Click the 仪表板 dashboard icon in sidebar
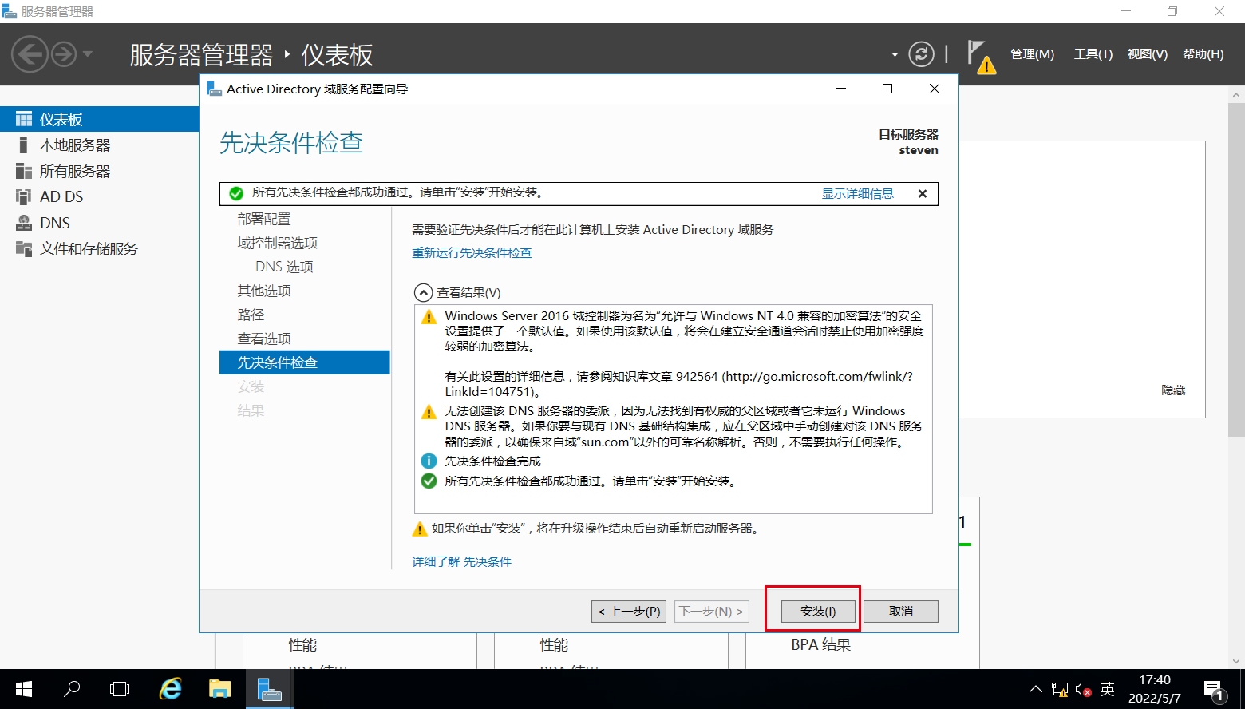Viewport: 1245px width, 709px height. click(24, 119)
